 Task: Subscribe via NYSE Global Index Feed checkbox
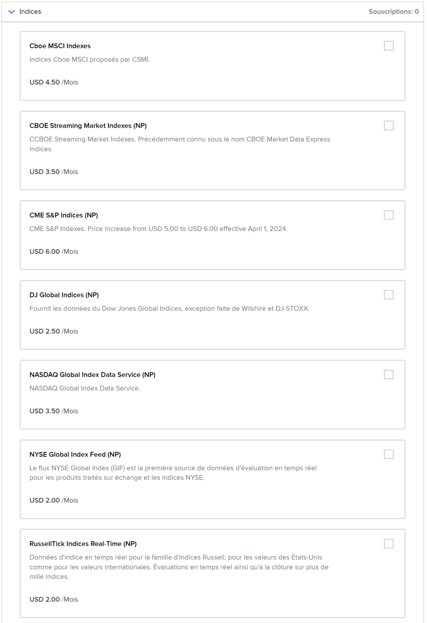pos(389,454)
